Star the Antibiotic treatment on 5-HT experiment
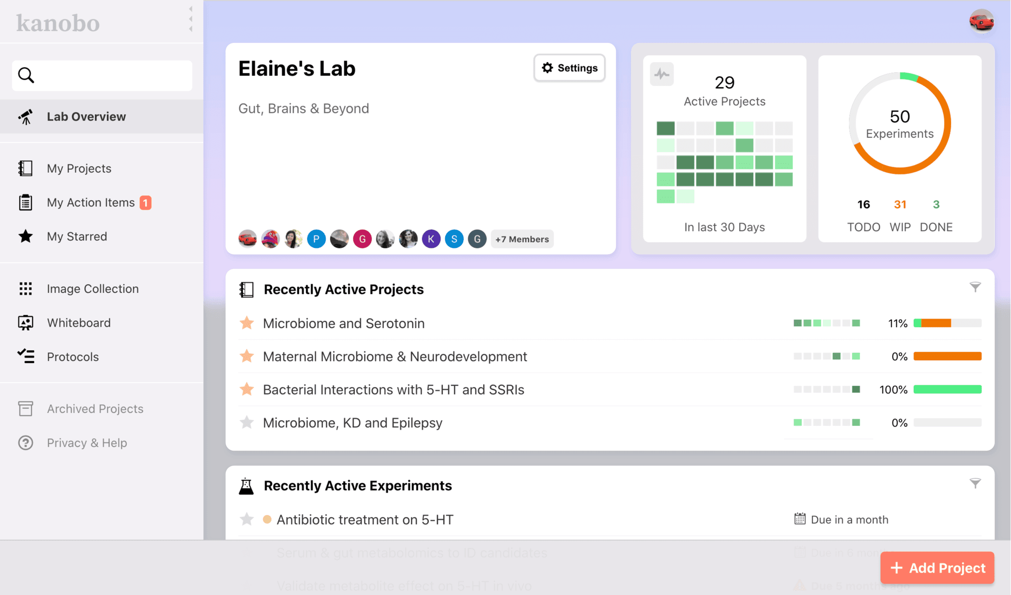 (247, 519)
